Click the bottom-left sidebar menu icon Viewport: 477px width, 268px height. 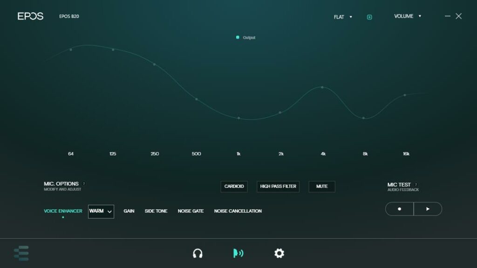21,253
